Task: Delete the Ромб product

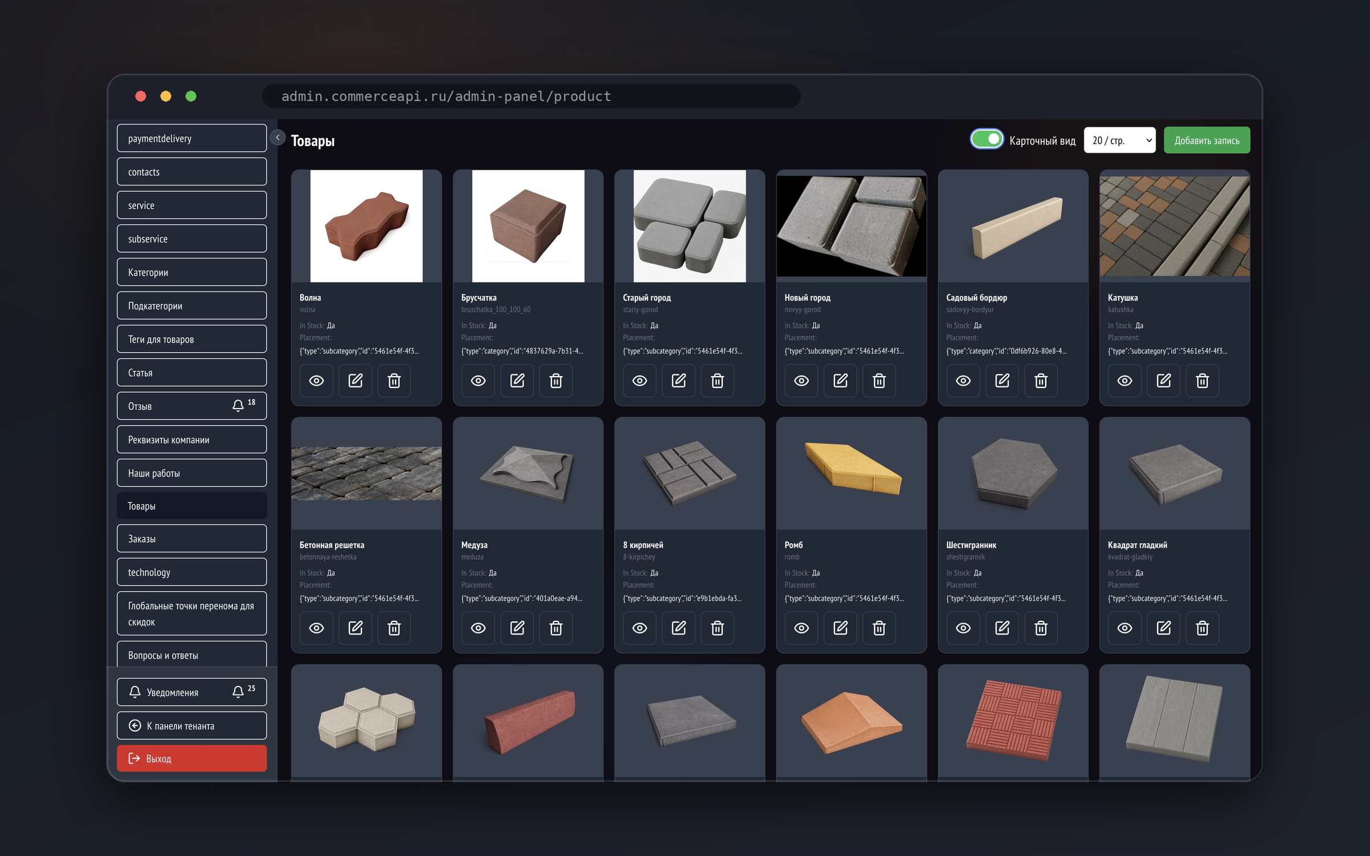Action: 879,628
